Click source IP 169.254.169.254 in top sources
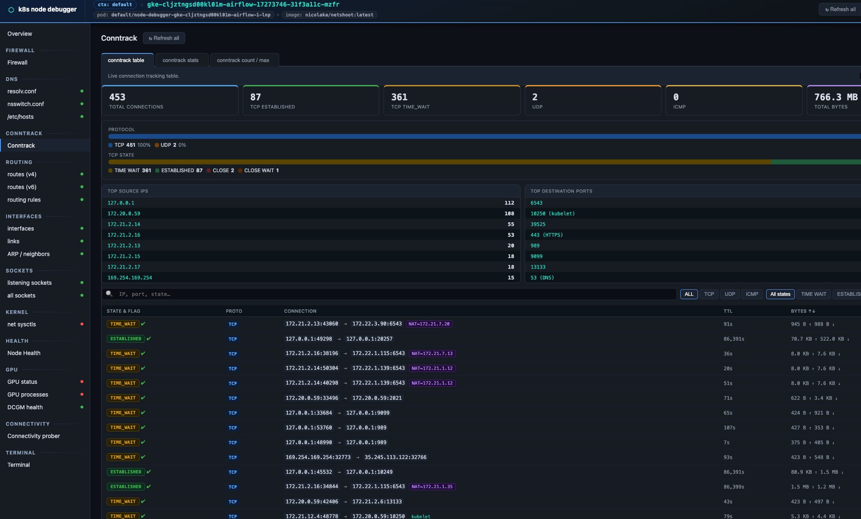861x519 pixels. [130, 278]
